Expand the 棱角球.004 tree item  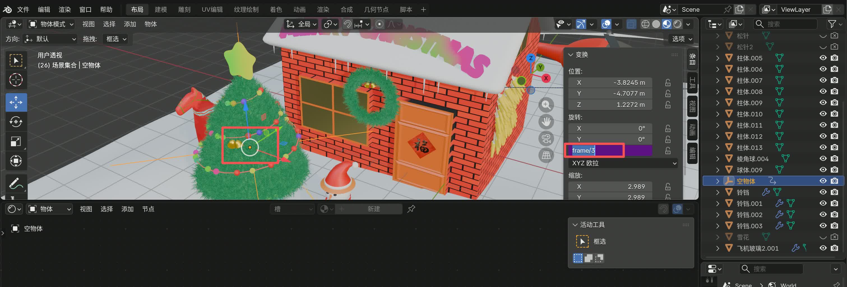(718, 159)
